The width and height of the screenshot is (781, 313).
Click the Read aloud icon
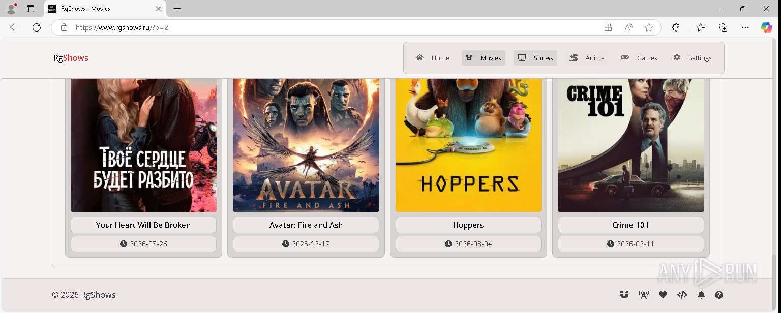pyautogui.click(x=628, y=27)
